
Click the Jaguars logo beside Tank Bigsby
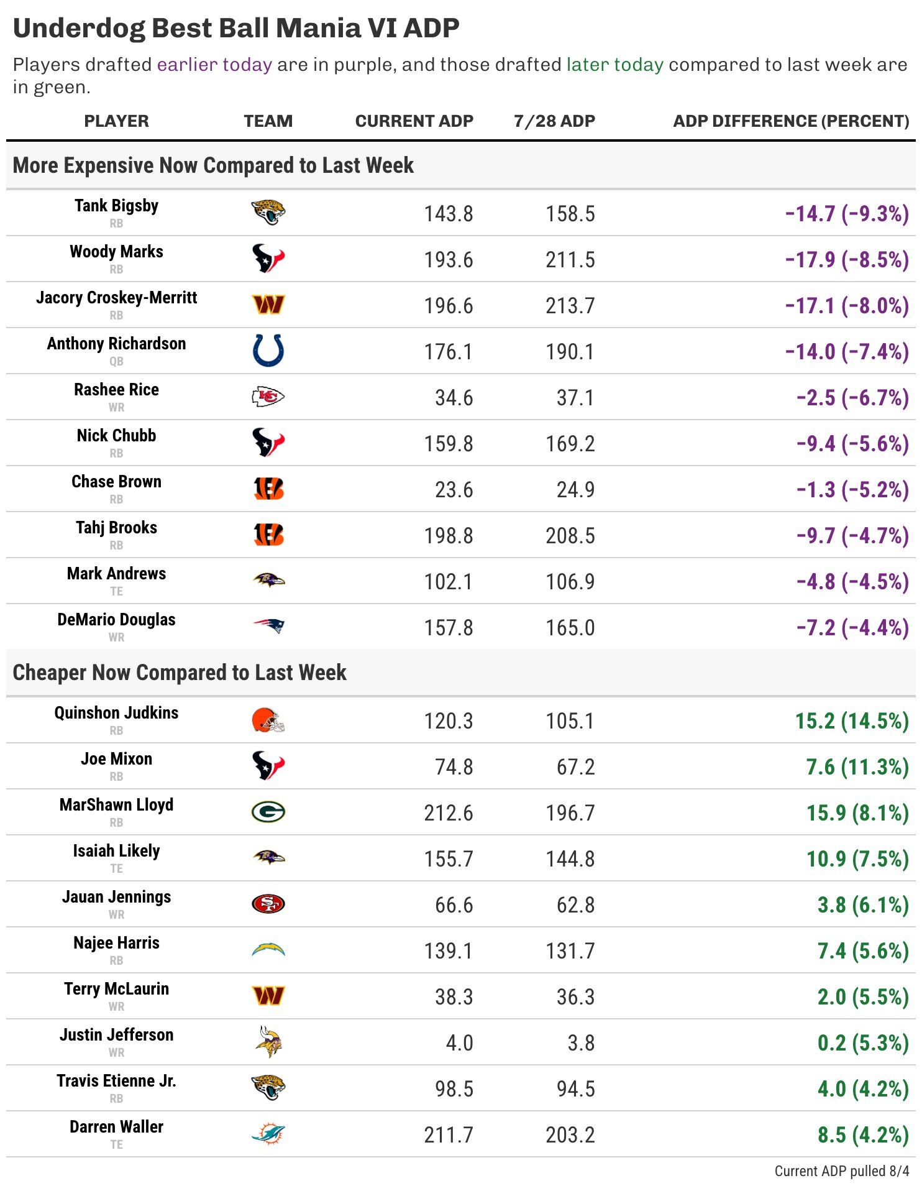coord(268,213)
